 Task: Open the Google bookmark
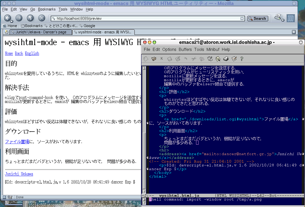tap(87, 26)
